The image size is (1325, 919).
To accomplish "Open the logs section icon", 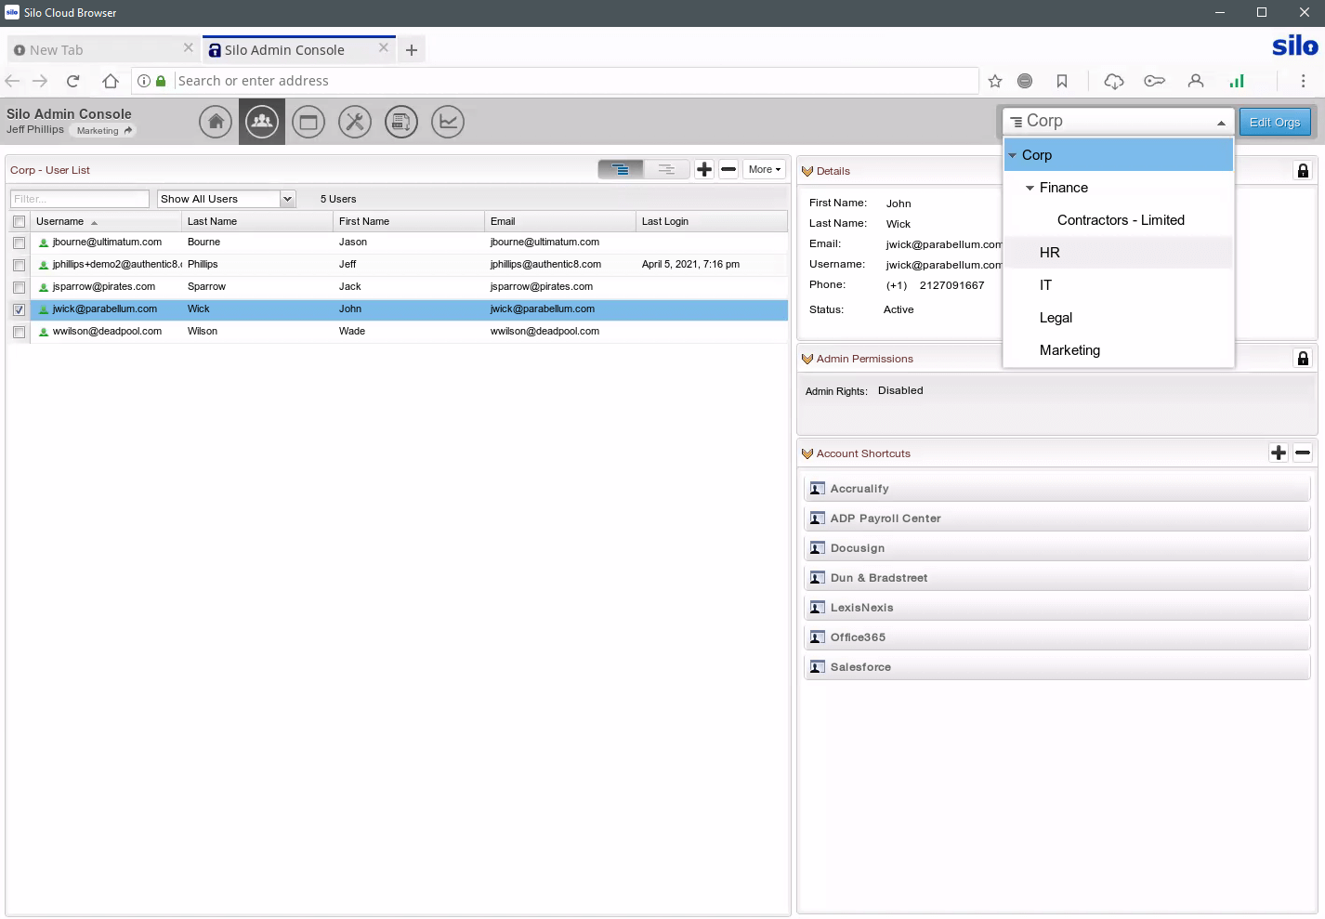I will pyautogui.click(x=401, y=122).
